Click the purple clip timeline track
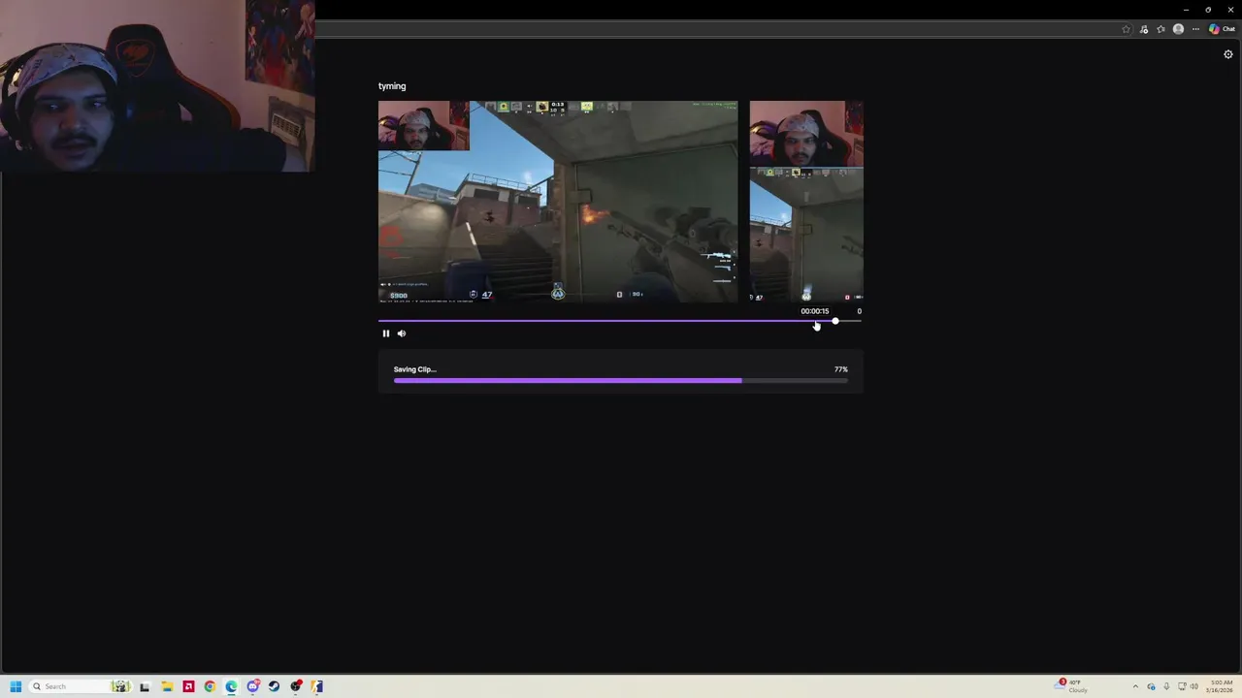 point(620,321)
